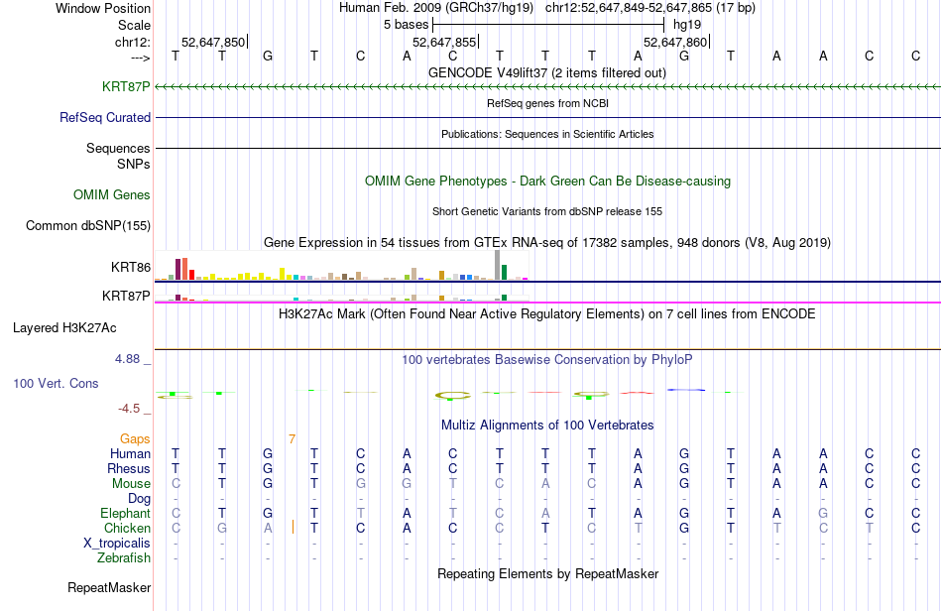Click the Human species alignment label
The width and height of the screenshot is (942, 611).
(130, 453)
